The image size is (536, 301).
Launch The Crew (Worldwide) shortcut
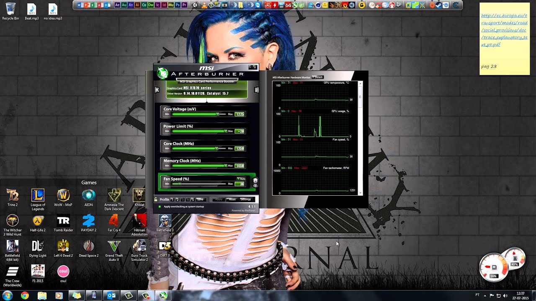(x=13, y=276)
